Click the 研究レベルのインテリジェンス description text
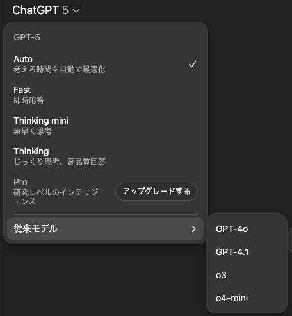The image size is (292, 316). point(56,197)
